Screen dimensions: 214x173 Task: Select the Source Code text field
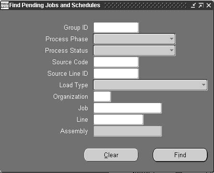click(x=116, y=62)
